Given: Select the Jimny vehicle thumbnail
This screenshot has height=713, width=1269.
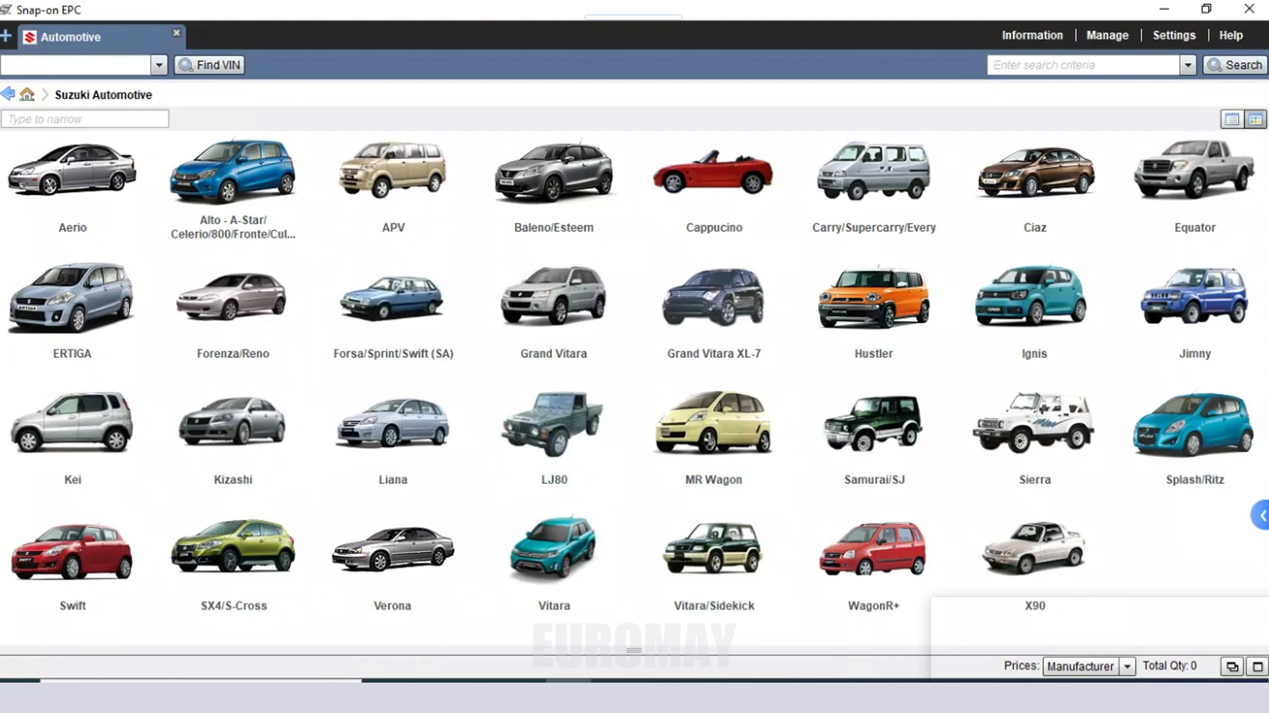Looking at the screenshot, I should (x=1194, y=297).
